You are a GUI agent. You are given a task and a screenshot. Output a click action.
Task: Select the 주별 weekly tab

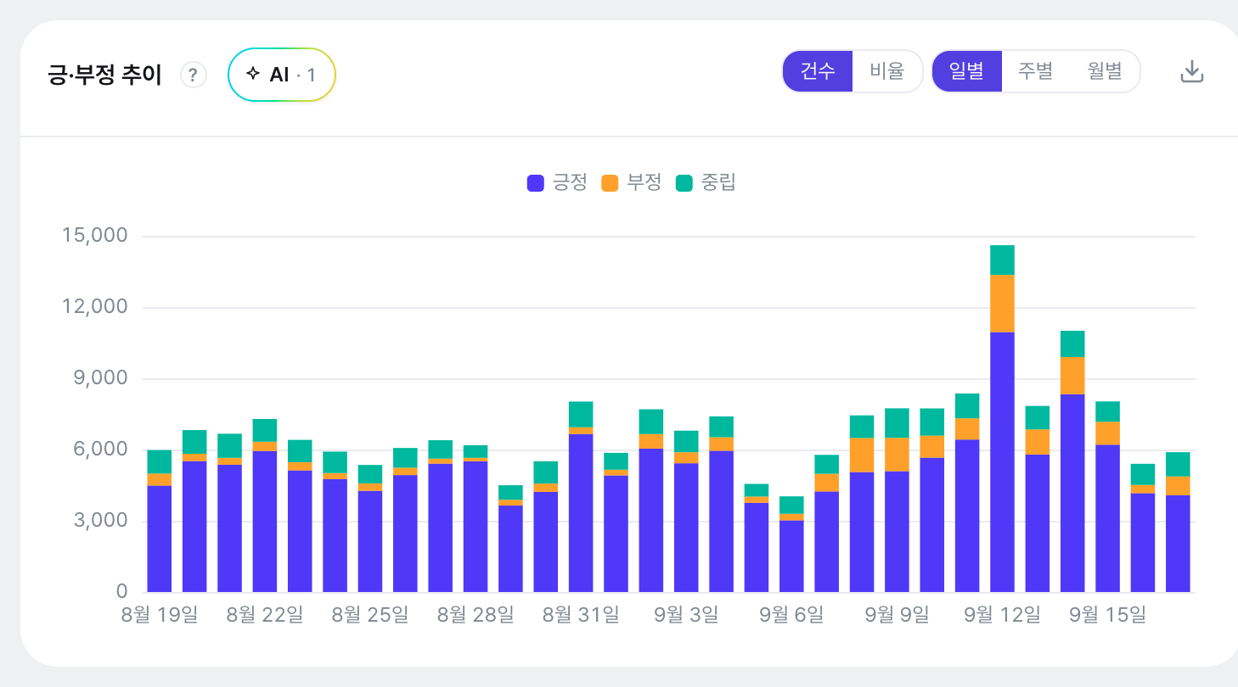pyautogui.click(x=1036, y=71)
